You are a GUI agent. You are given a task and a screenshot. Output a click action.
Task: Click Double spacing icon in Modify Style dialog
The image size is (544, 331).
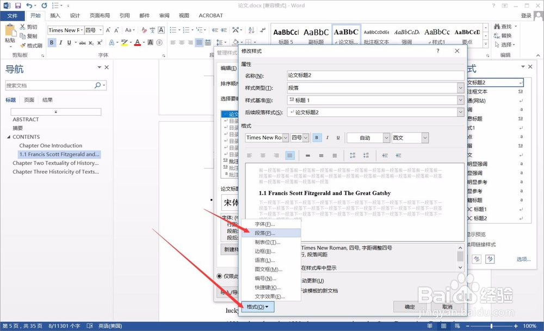point(335,155)
